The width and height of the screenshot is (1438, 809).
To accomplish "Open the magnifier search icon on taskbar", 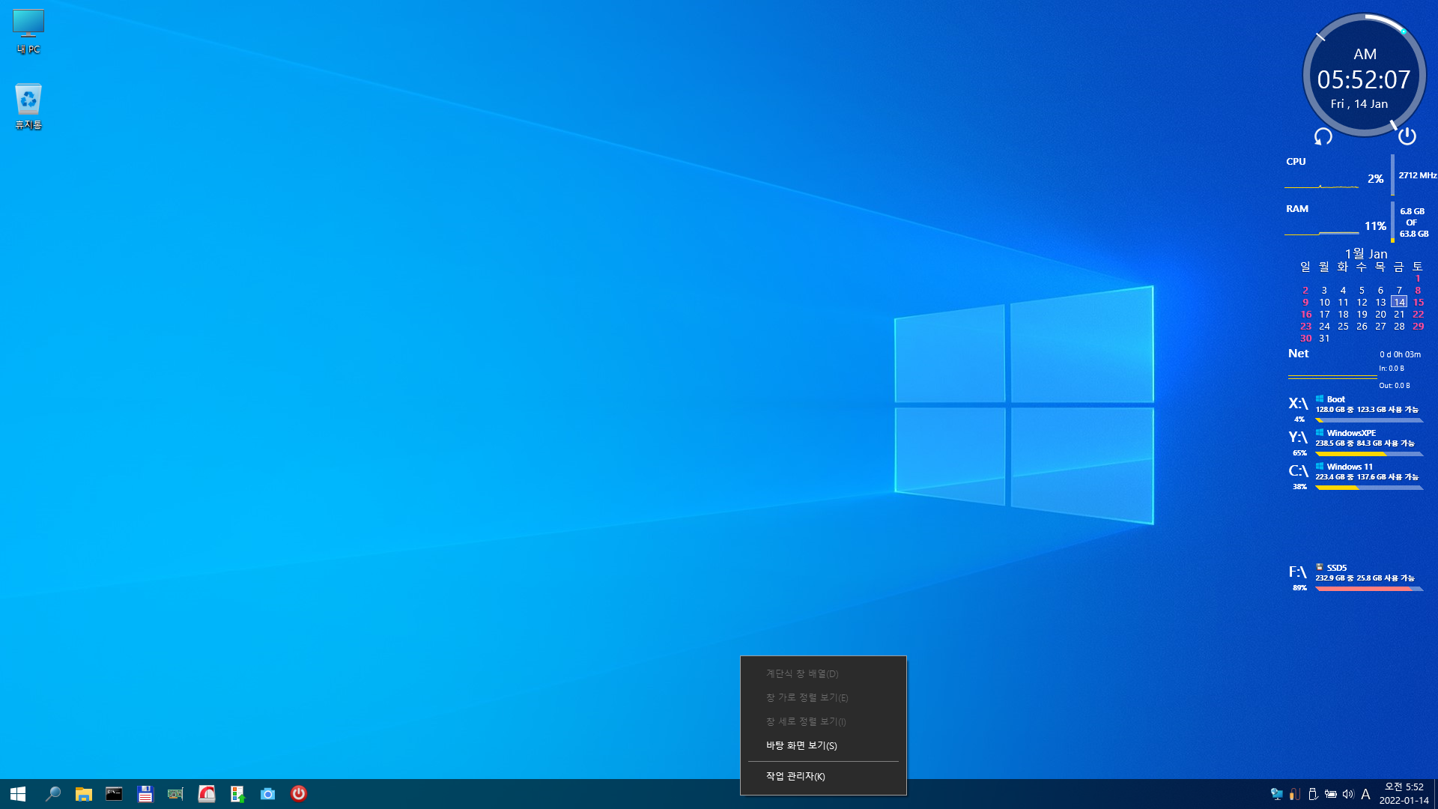I will pyautogui.click(x=52, y=794).
